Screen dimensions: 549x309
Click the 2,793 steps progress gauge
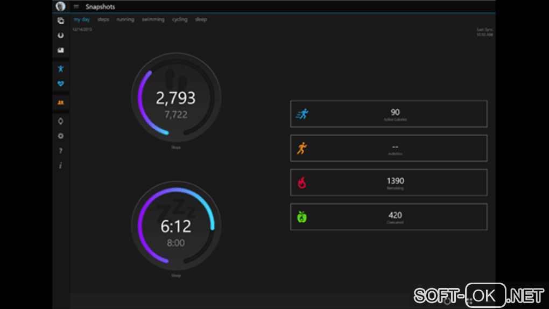tap(176, 98)
